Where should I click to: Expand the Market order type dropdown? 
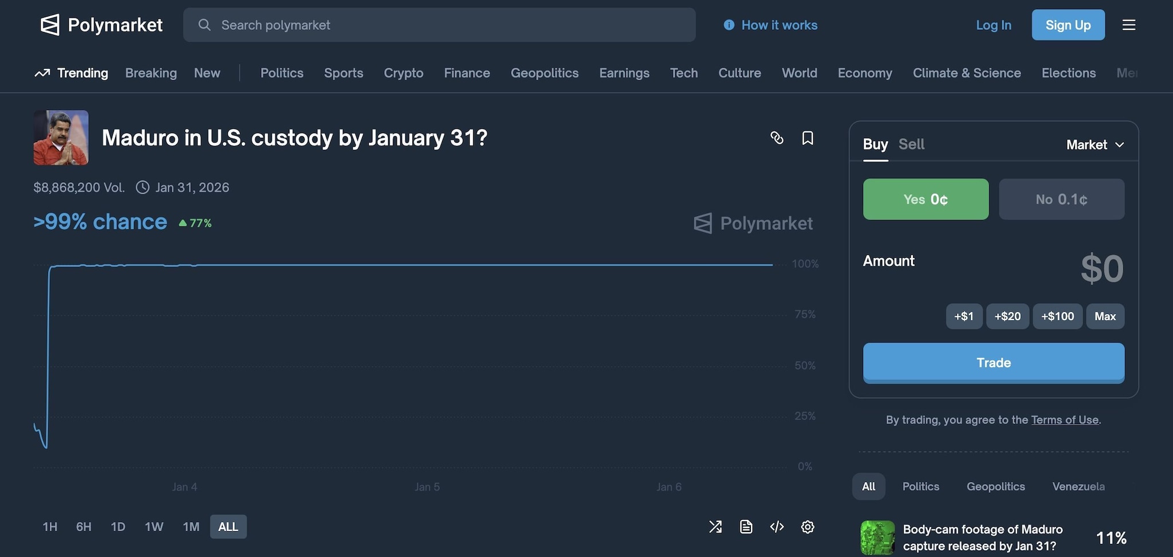pyautogui.click(x=1095, y=144)
